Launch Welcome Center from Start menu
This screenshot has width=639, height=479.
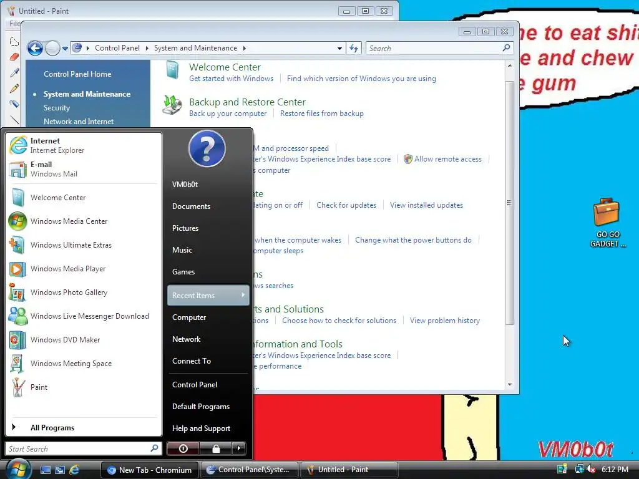[x=84, y=198]
